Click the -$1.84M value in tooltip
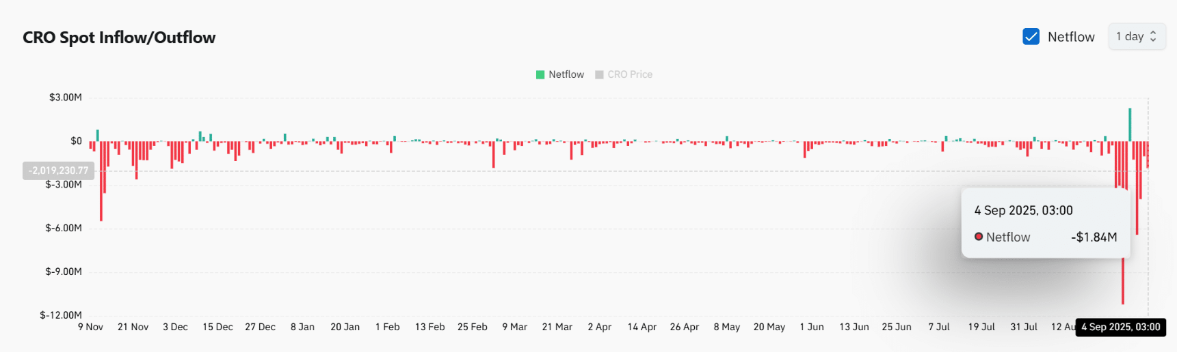The height and width of the screenshot is (352, 1177). (1094, 237)
